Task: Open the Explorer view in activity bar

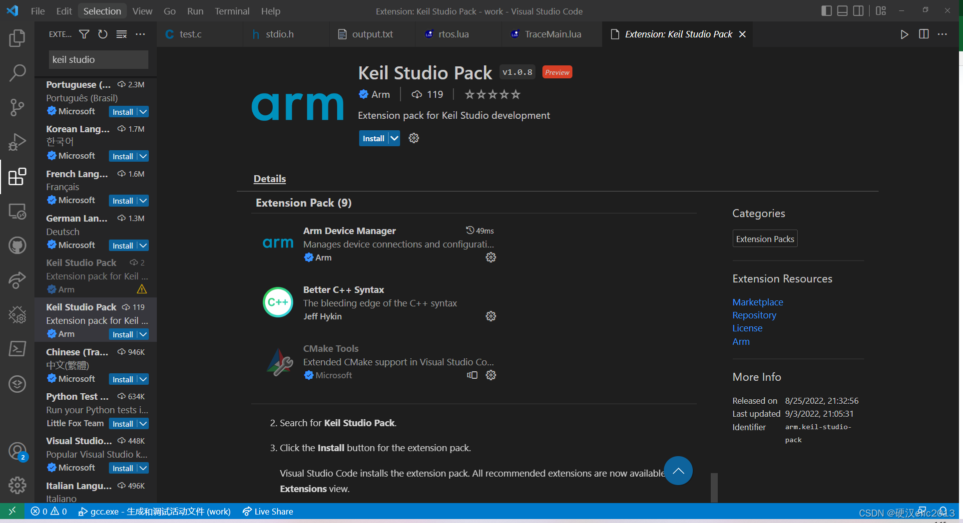Action: click(17, 38)
